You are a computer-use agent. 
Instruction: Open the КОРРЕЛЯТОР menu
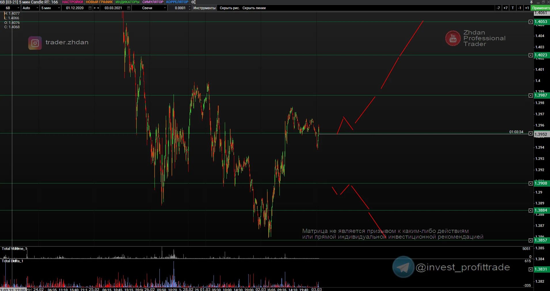tap(177, 2)
